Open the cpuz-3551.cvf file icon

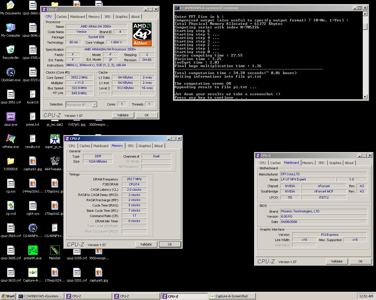tap(11, 97)
